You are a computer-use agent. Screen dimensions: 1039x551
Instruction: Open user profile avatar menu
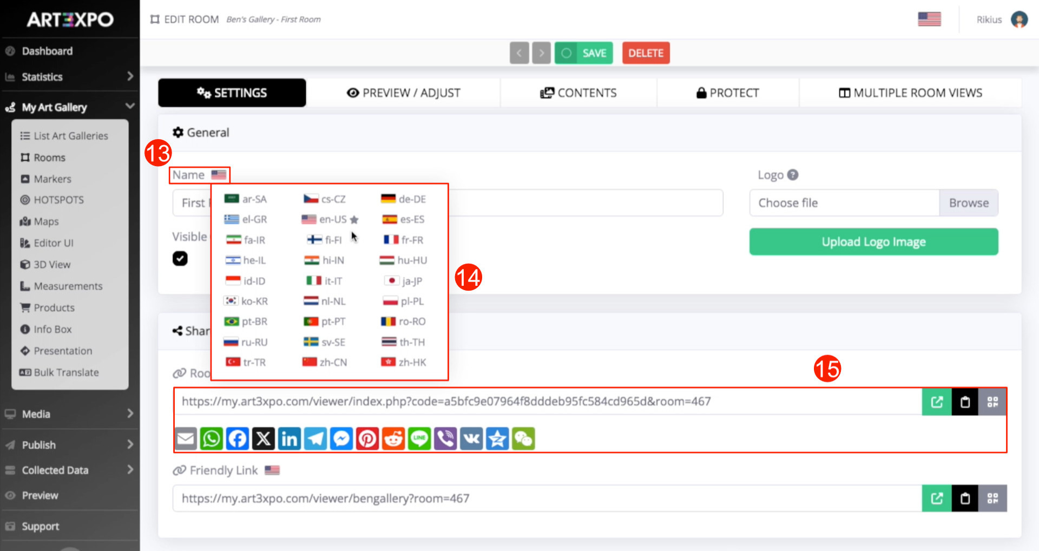point(1020,19)
